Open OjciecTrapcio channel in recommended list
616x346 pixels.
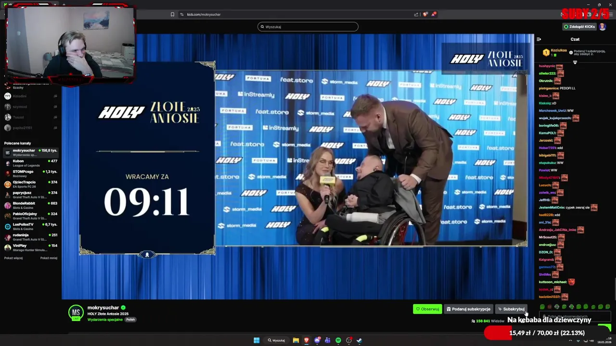point(31,184)
